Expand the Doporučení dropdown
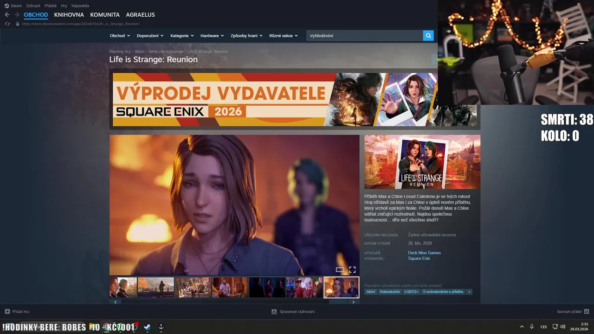This screenshot has height=334, width=594. (x=150, y=36)
